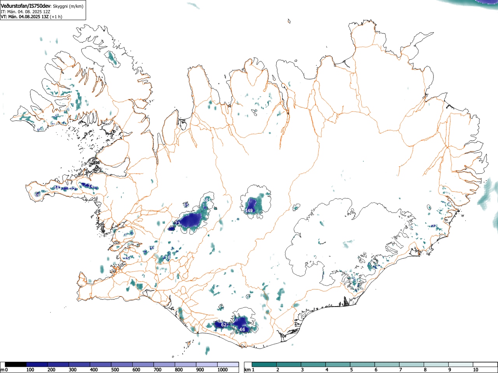Screen dimensions: 498x373
Task: Select the 700–800 m legend swatch
Action: (x=164, y=364)
